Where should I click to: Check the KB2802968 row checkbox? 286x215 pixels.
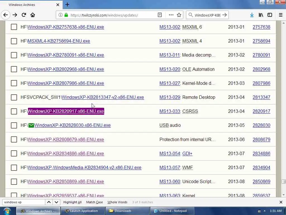(14, 69)
